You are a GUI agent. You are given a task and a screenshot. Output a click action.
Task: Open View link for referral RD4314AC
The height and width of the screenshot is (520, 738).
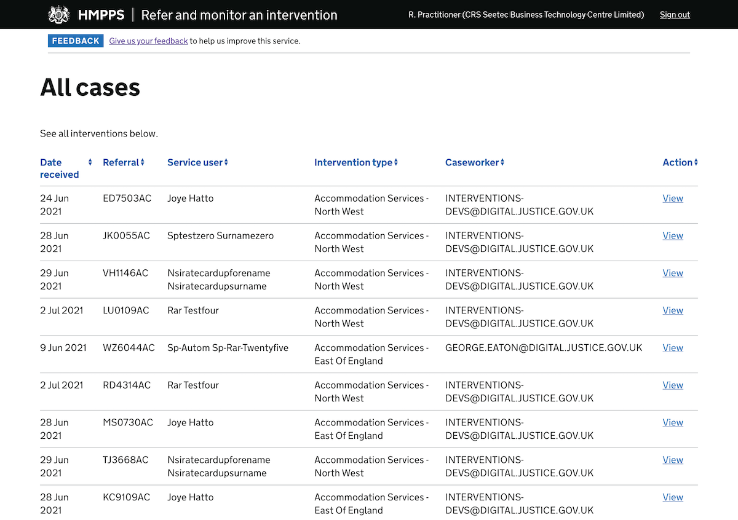(x=672, y=385)
